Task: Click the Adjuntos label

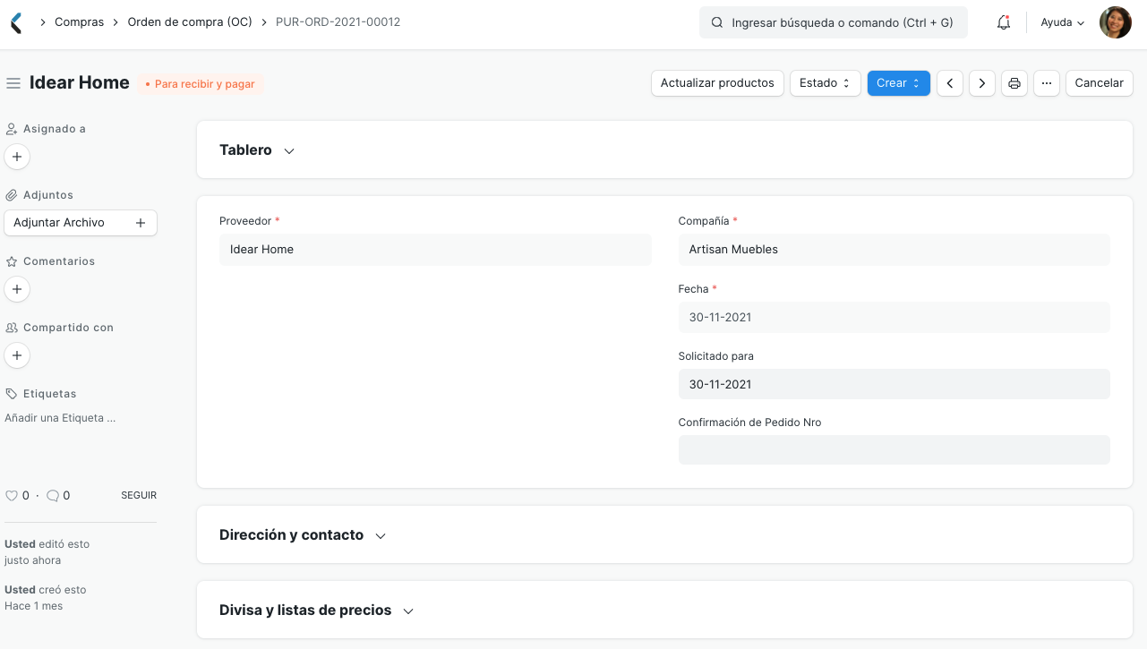Action: (48, 195)
